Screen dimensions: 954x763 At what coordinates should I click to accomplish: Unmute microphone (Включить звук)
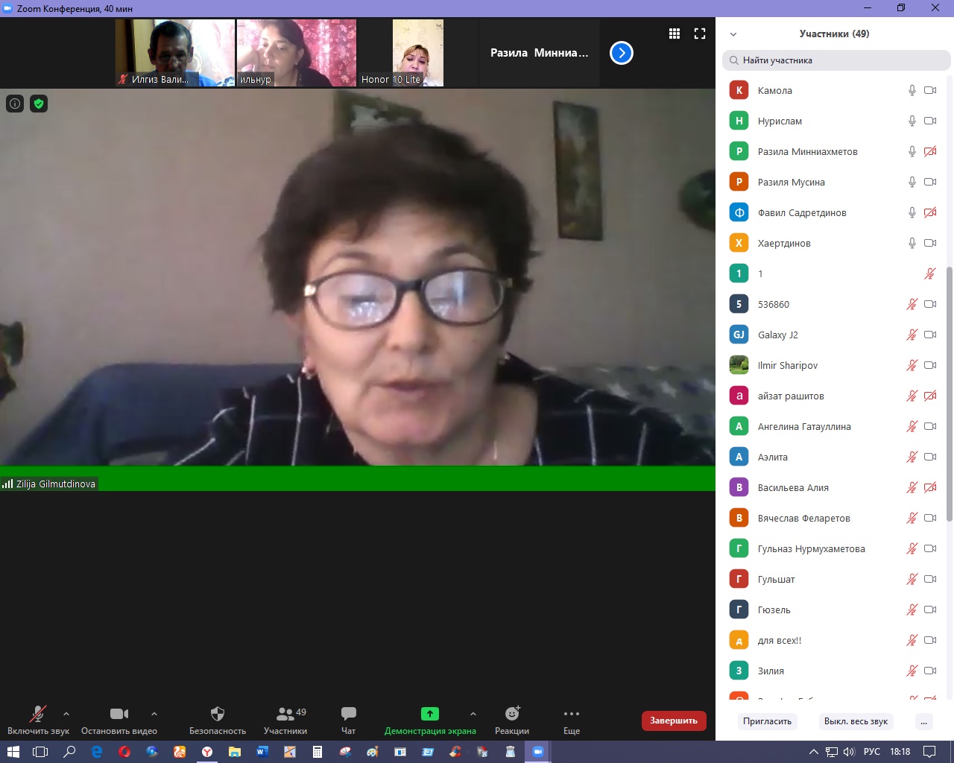tap(37, 715)
